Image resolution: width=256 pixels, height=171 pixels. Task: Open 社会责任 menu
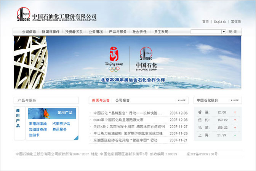[139, 32]
